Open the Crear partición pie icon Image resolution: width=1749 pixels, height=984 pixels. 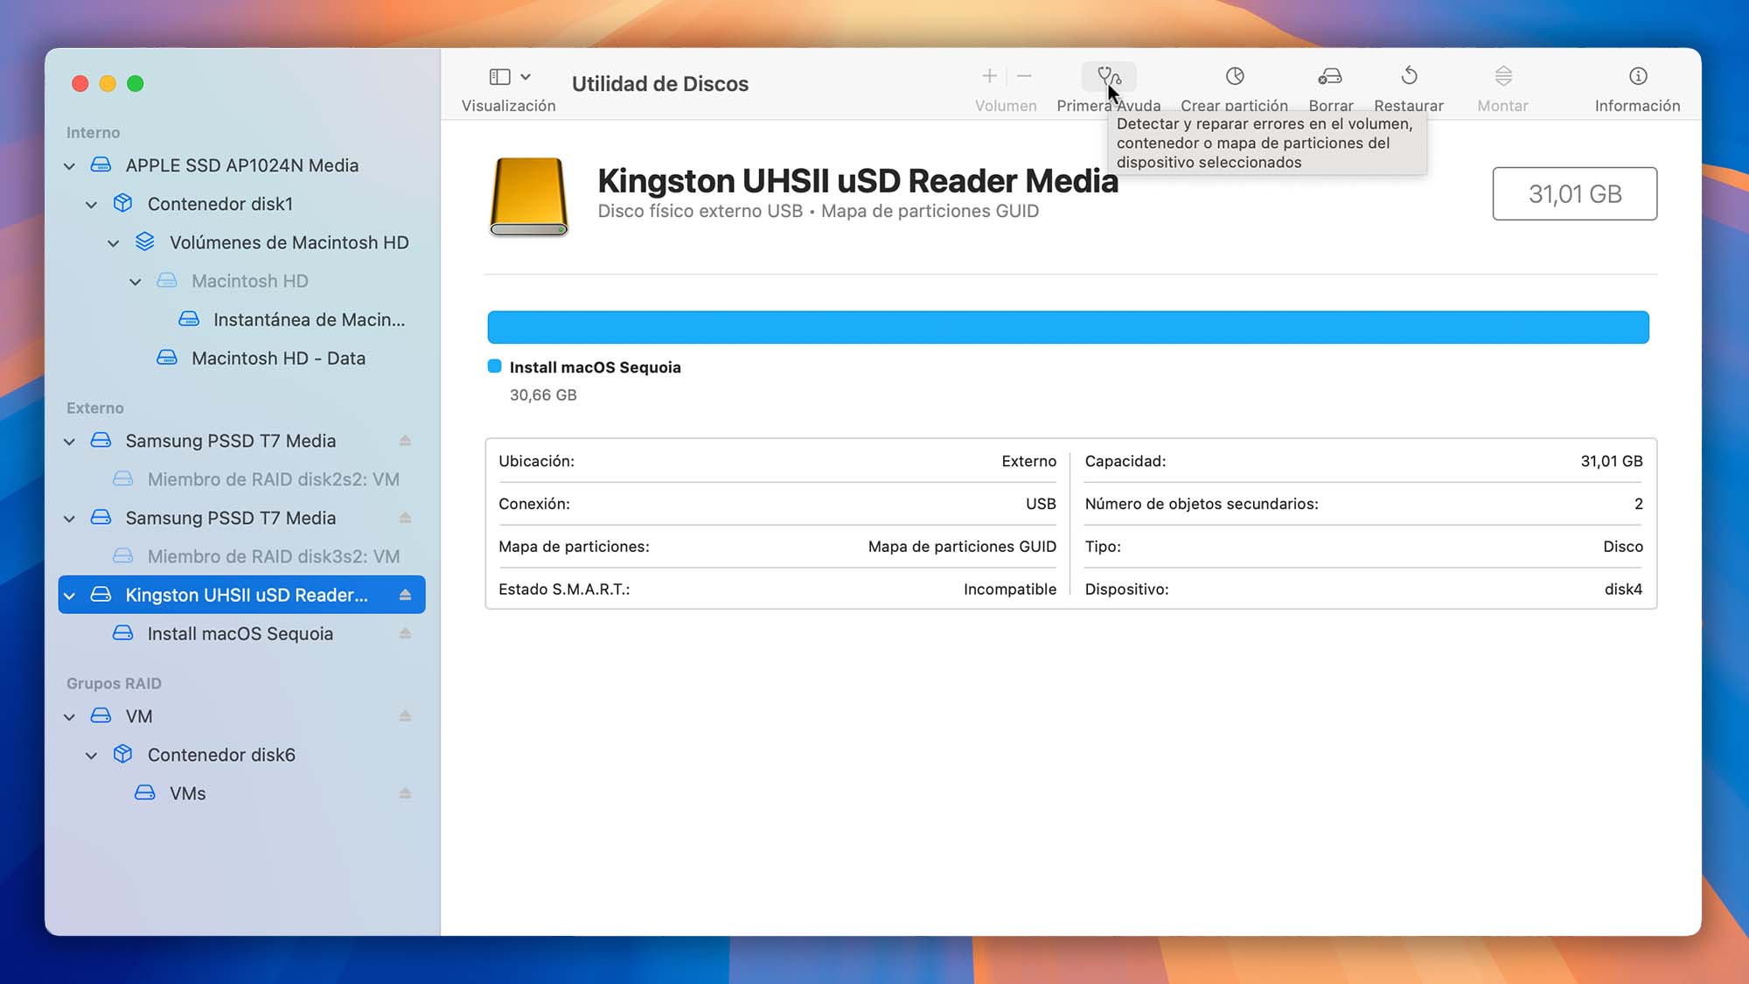click(1234, 76)
